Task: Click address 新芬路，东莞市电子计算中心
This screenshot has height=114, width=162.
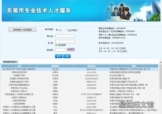Action: coord(122,91)
